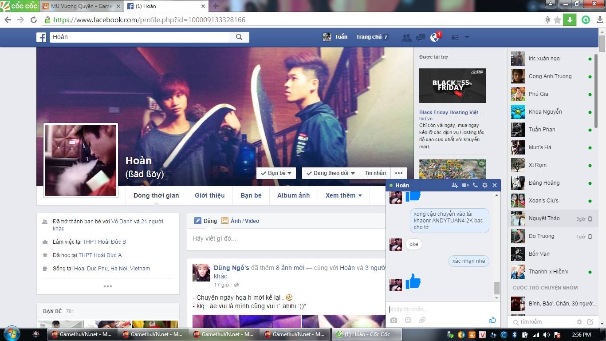Viewport: 606px width, 341px height.
Task: Click the chat conversation scrollbar thumb
Action: pos(496,288)
